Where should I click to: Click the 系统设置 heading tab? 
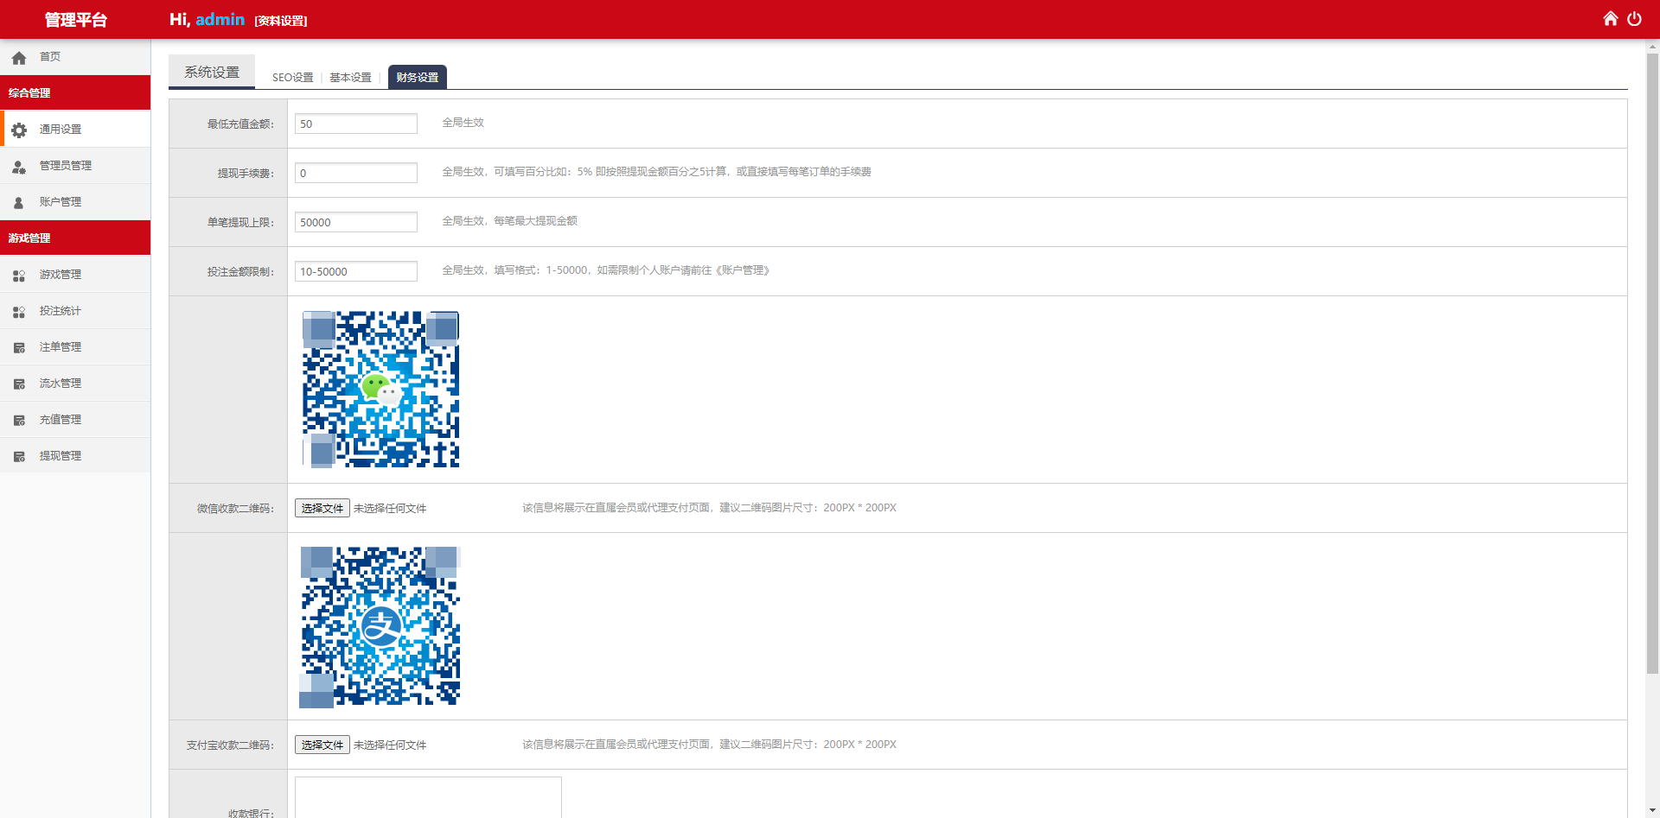pyautogui.click(x=212, y=72)
